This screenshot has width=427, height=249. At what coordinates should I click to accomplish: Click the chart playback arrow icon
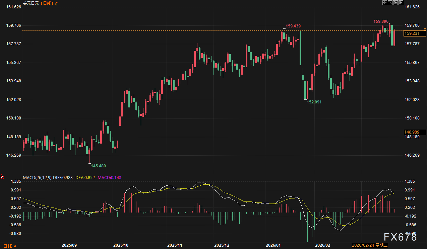coord(395,3)
